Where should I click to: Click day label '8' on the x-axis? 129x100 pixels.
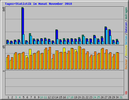(35, 97)
